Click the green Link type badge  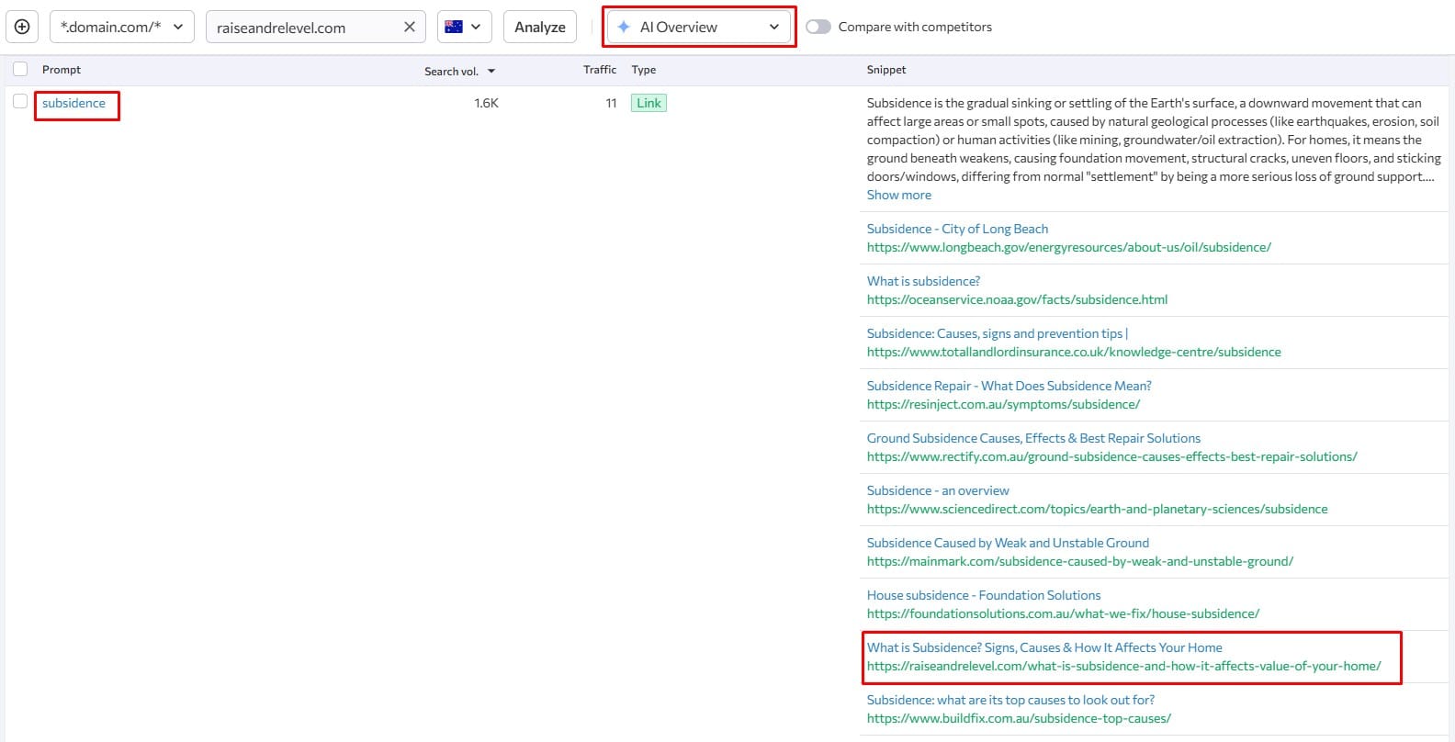649,103
